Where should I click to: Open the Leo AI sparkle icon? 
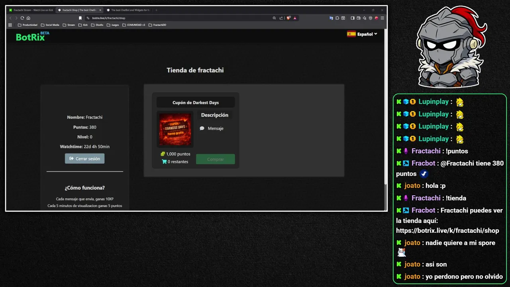365,18
